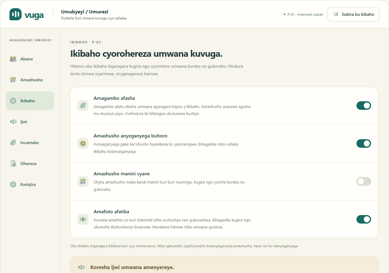Click the Umubyeyi / Umurezi header title
The image size is (389, 273).
pyautogui.click(x=84, y=12)
